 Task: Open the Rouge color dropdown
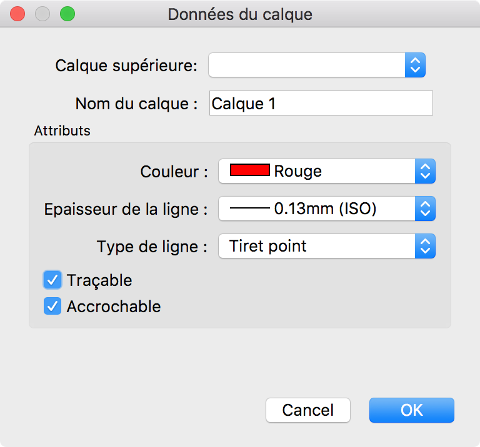(x=316, y=171)
